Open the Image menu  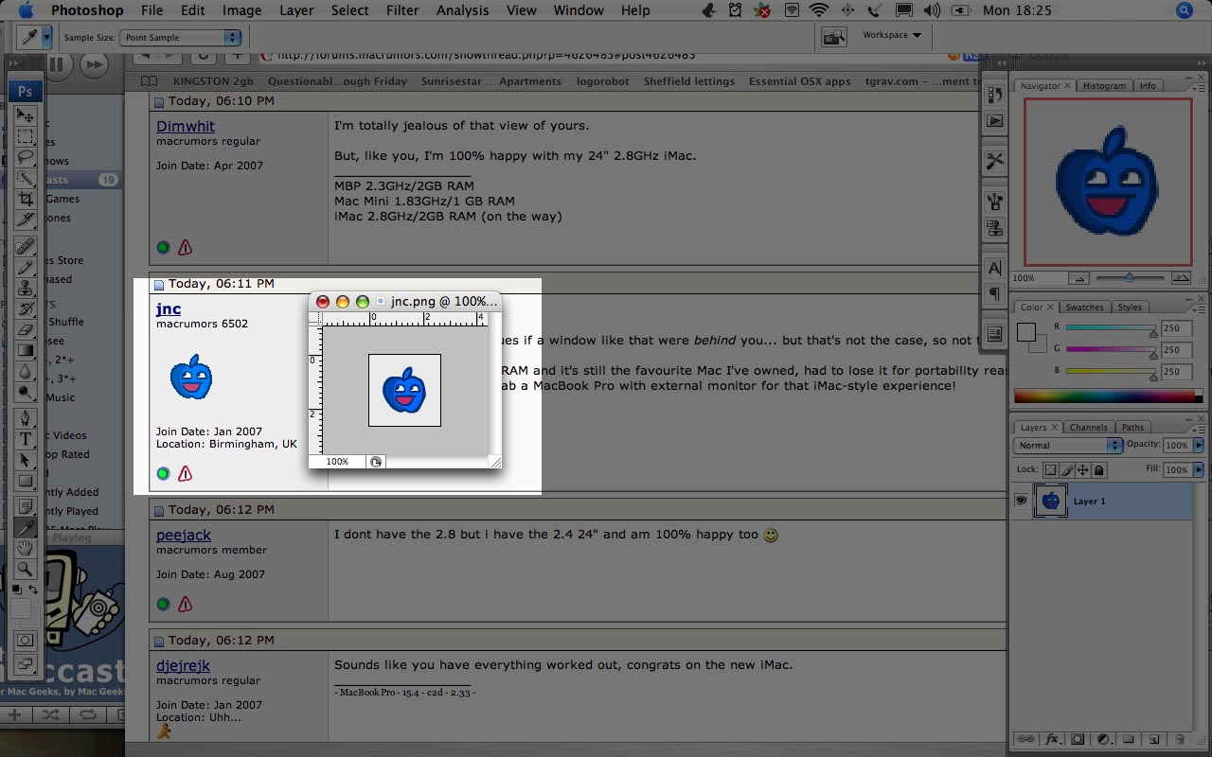(x=241, y=10)
